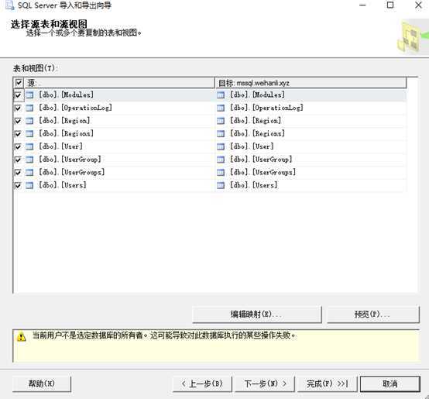This screenshot has height=399, width=429.
Task: Click the destination table icon for Regions
Action: (221, 133)
